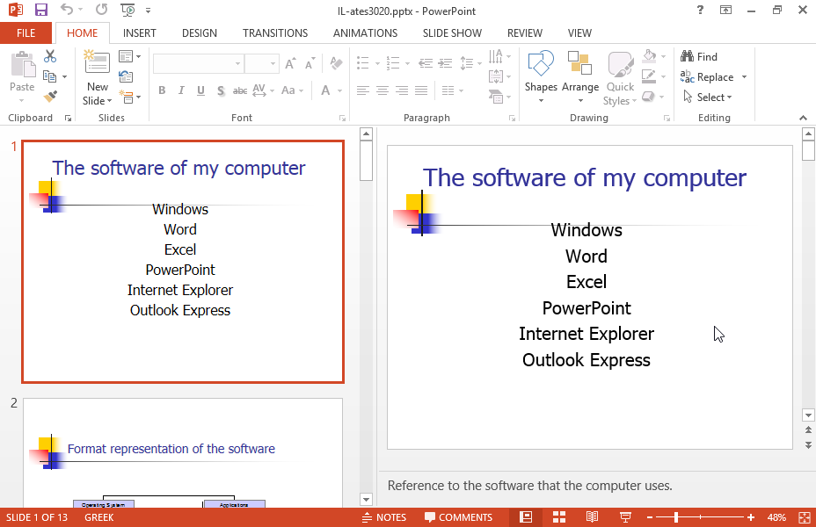
Task: Toggle text Shadow
Action: click(x=221, y=91)
